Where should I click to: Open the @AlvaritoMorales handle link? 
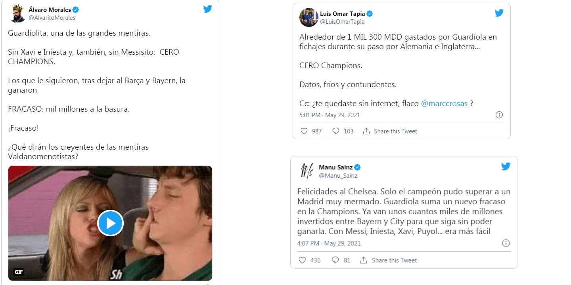52,18
